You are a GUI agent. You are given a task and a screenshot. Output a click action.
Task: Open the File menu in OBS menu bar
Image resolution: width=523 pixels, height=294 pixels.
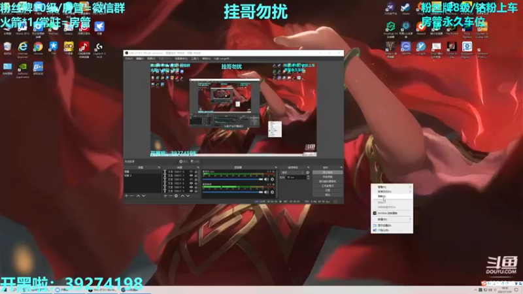point(129,58)
